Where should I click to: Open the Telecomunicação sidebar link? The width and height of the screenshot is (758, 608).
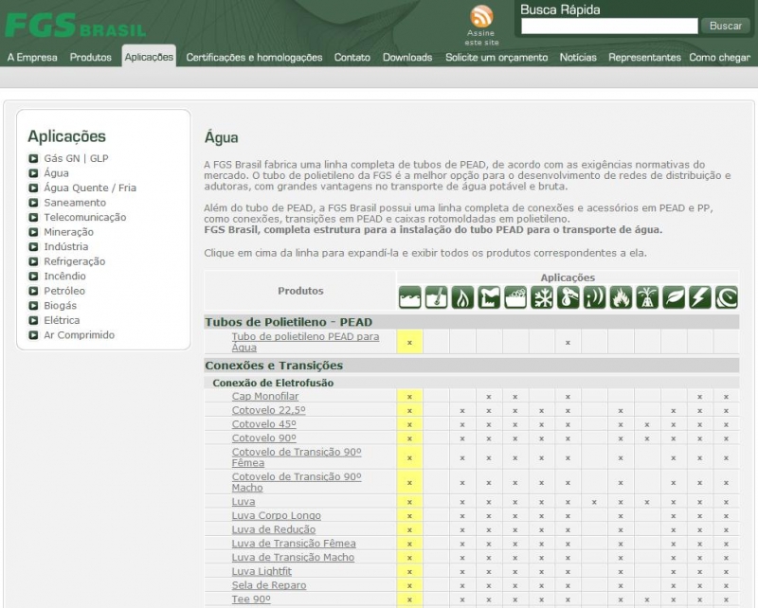point(85,218)
